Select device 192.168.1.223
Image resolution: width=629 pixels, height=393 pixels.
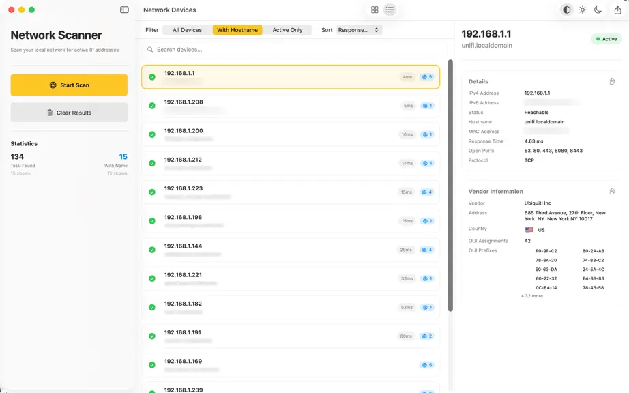(x=291, y=192)
